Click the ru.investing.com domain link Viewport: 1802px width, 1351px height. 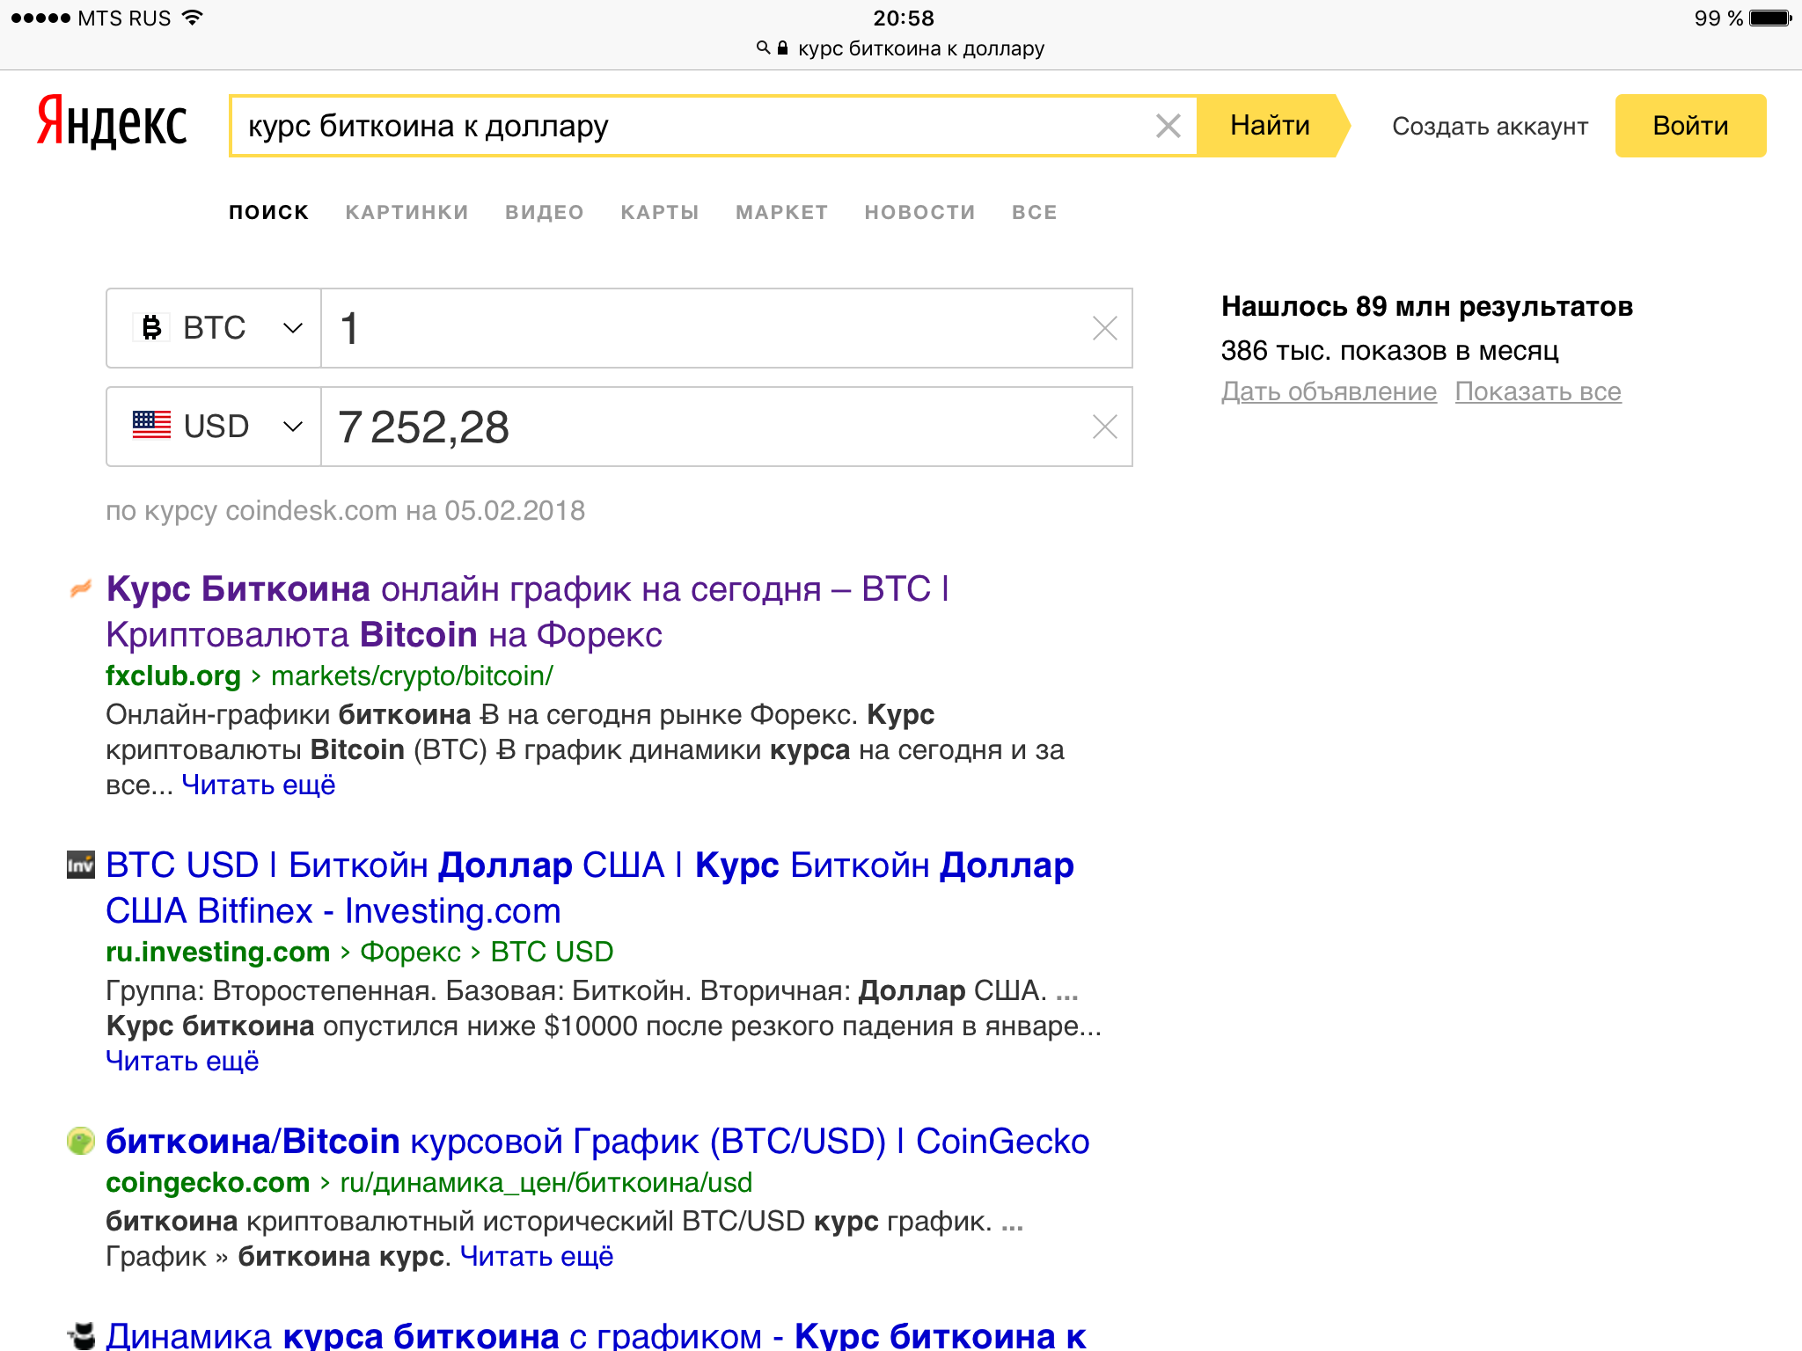217,952
